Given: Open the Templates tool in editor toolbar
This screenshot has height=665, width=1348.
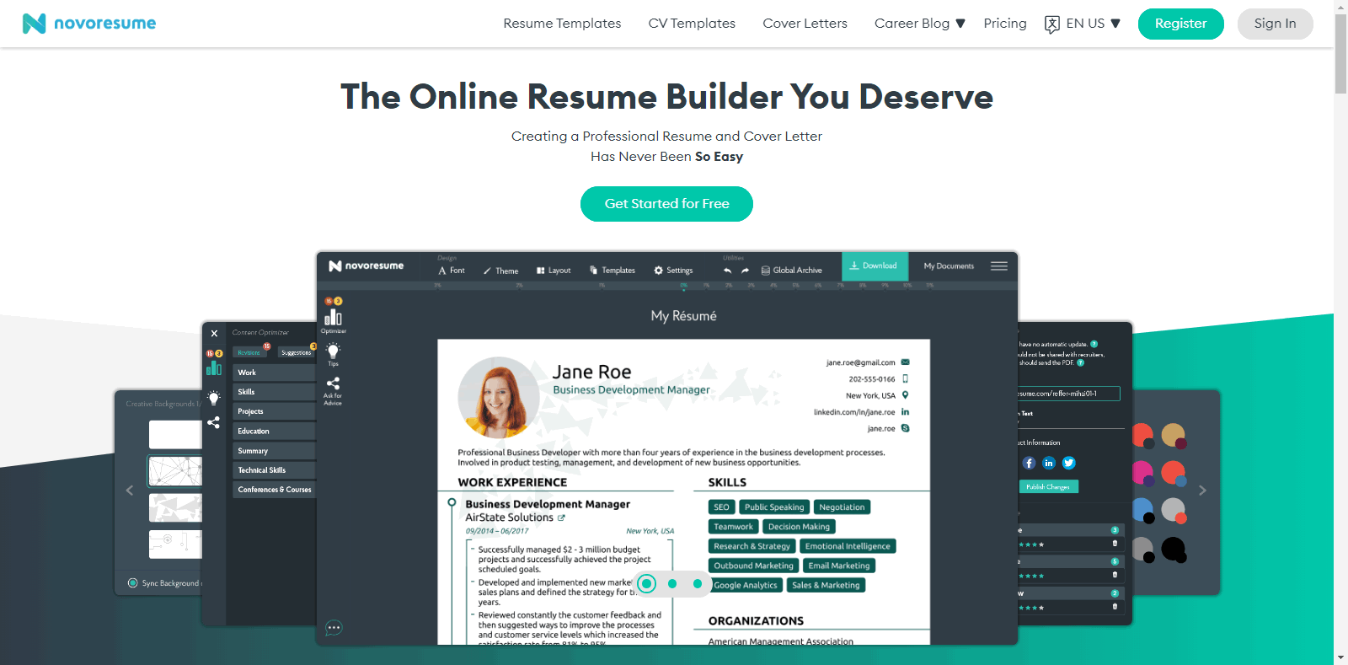Looking at the screenshot, I should pos(612,271).
